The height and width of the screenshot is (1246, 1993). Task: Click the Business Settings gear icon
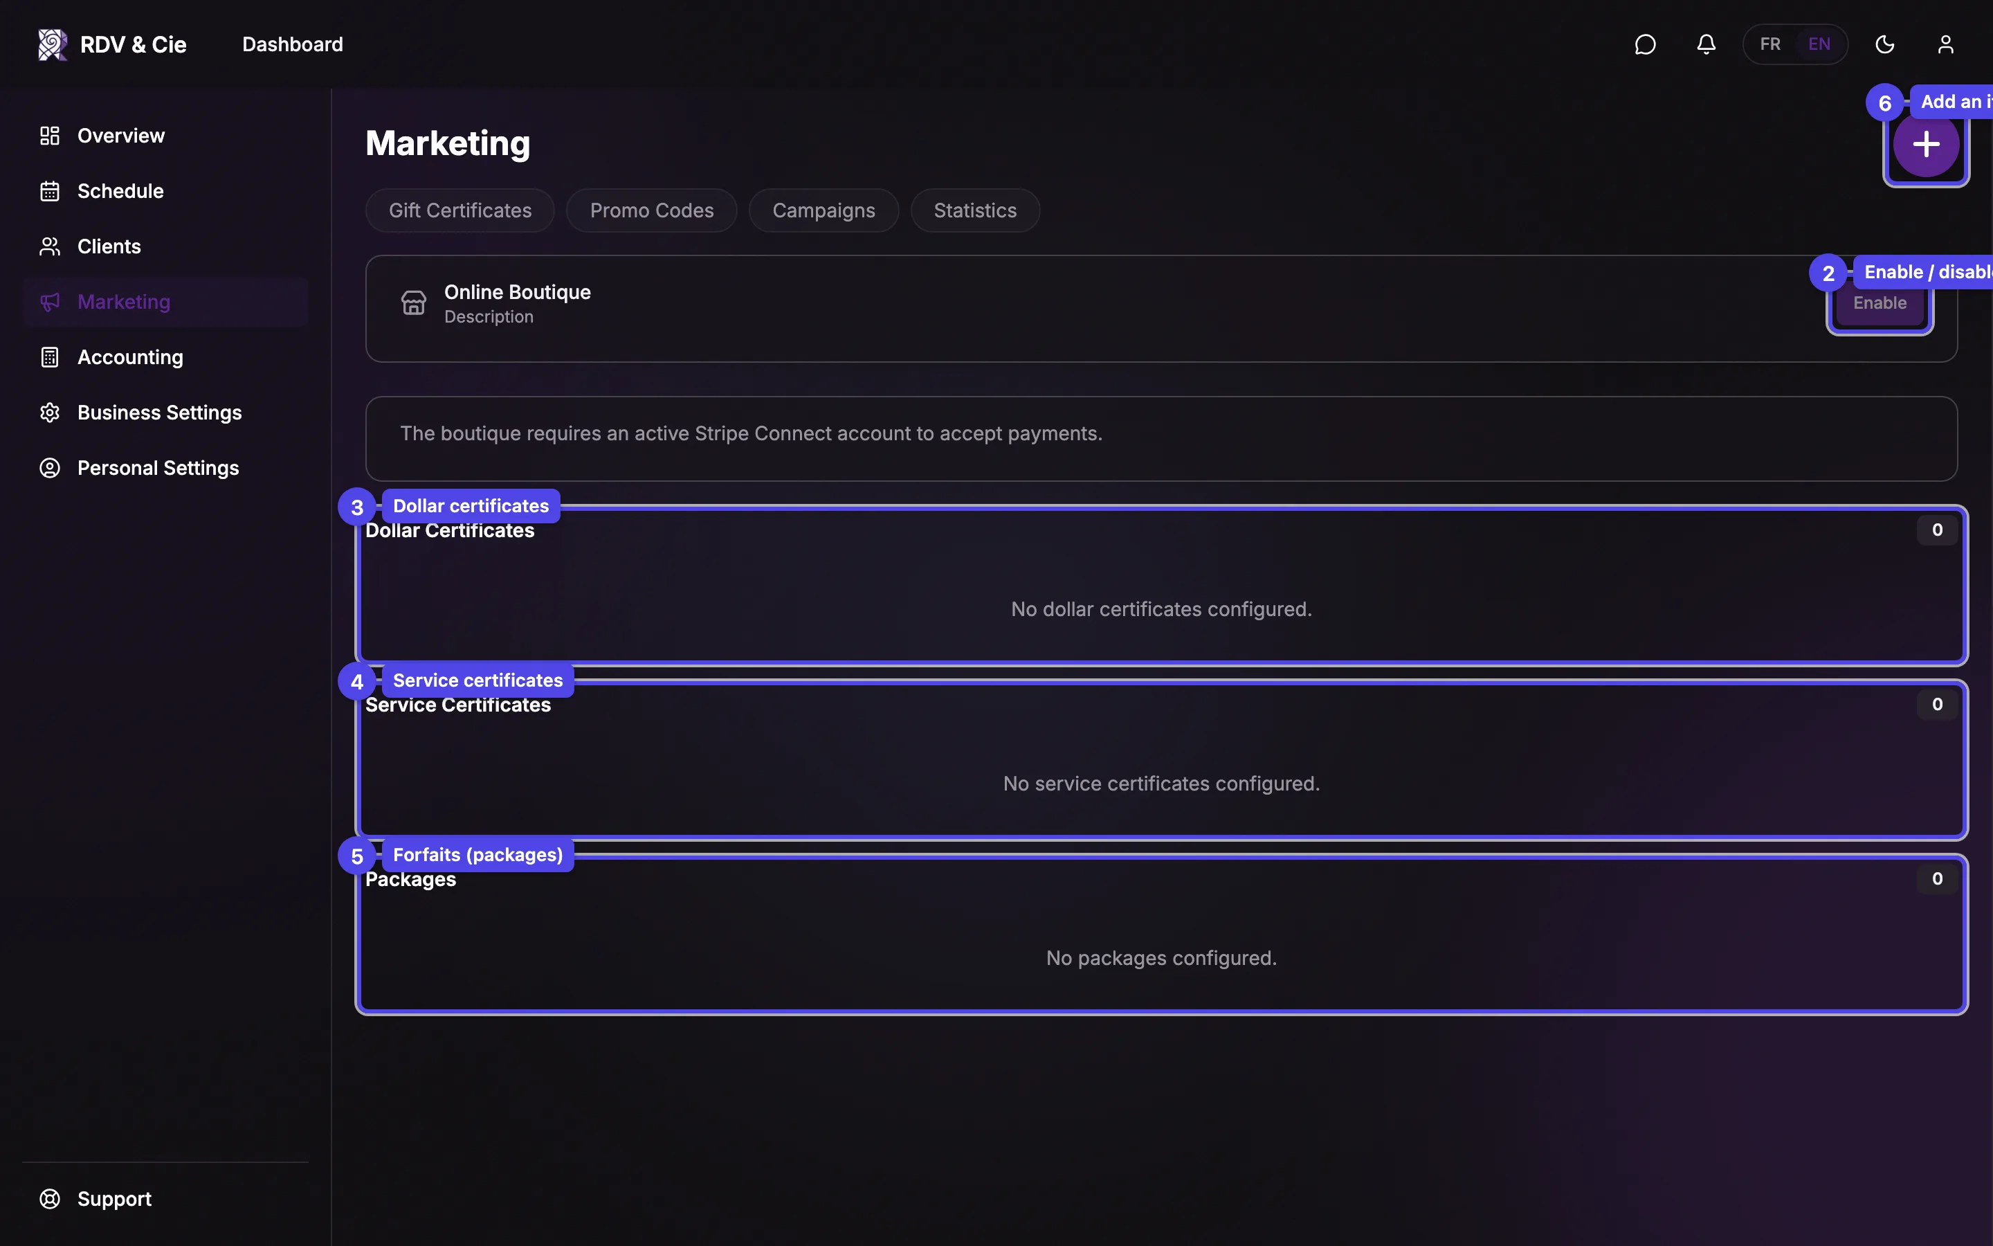pos(51,413)
